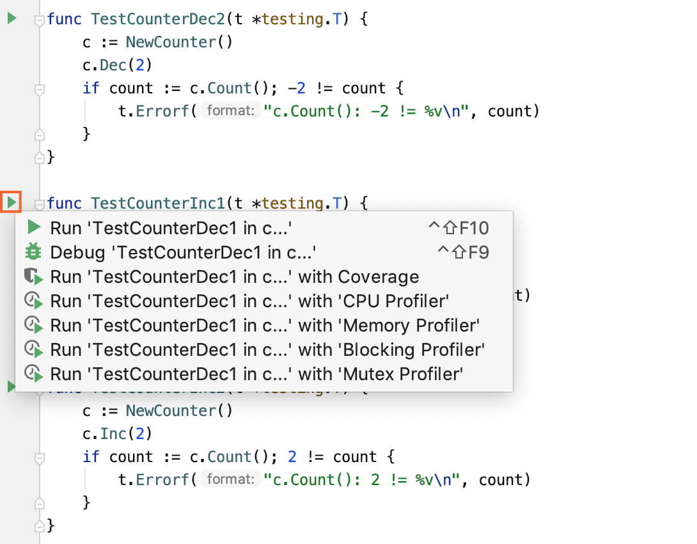Viewport: 697px width, 544px height.
Task: Click the c.Inc(2) call
Action: pyautogui.click(x=118, y=434)
